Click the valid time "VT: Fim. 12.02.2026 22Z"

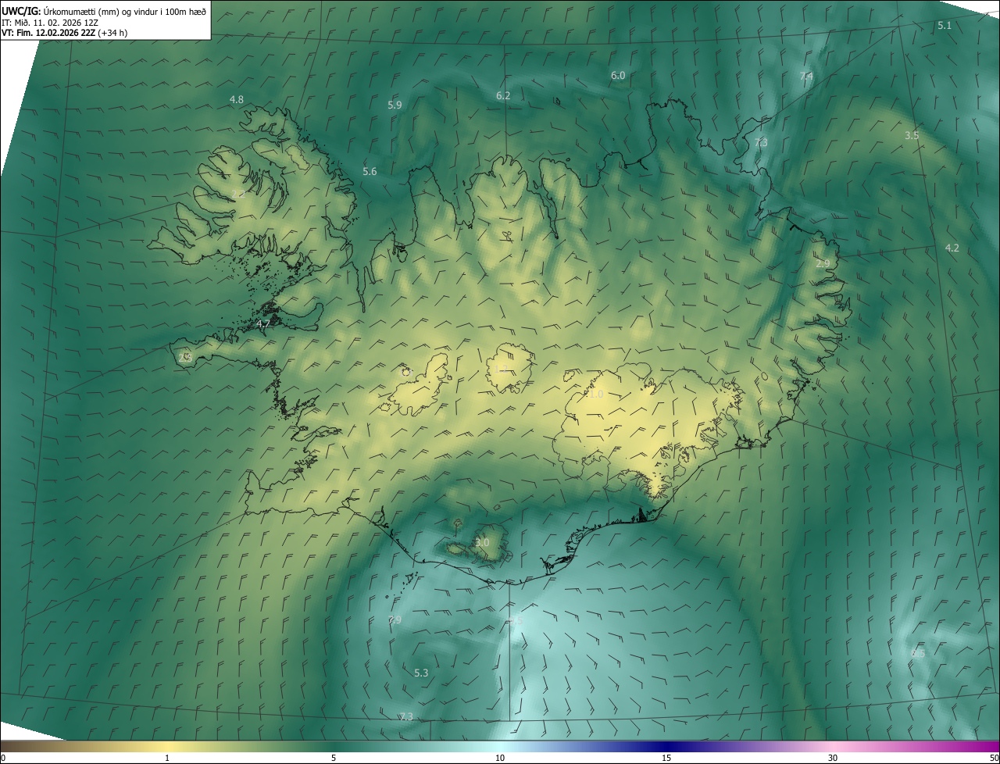point(48,33)
